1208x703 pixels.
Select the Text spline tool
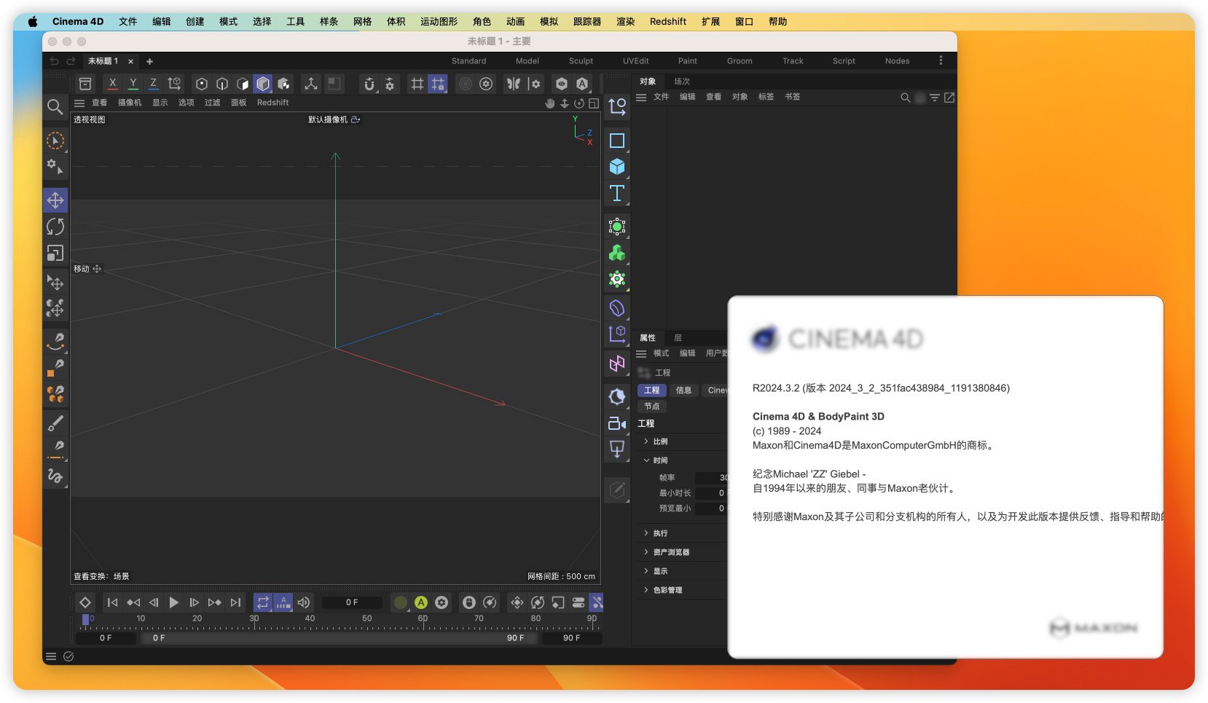click(617, 193)
